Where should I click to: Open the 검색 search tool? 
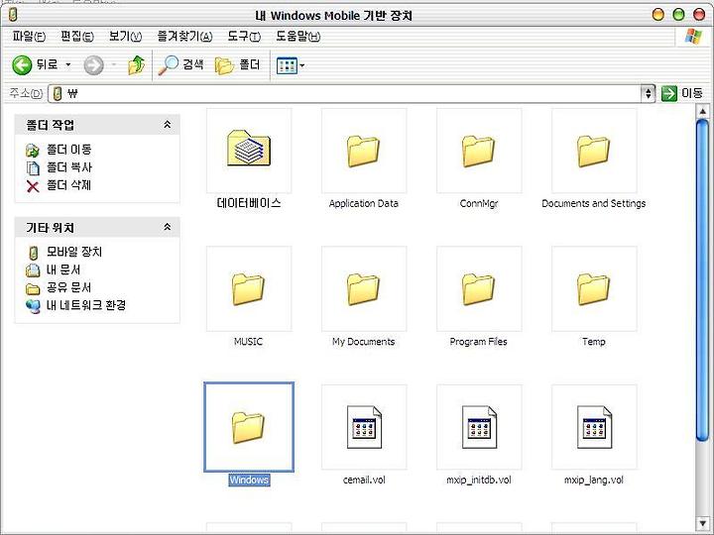(180, 65)
